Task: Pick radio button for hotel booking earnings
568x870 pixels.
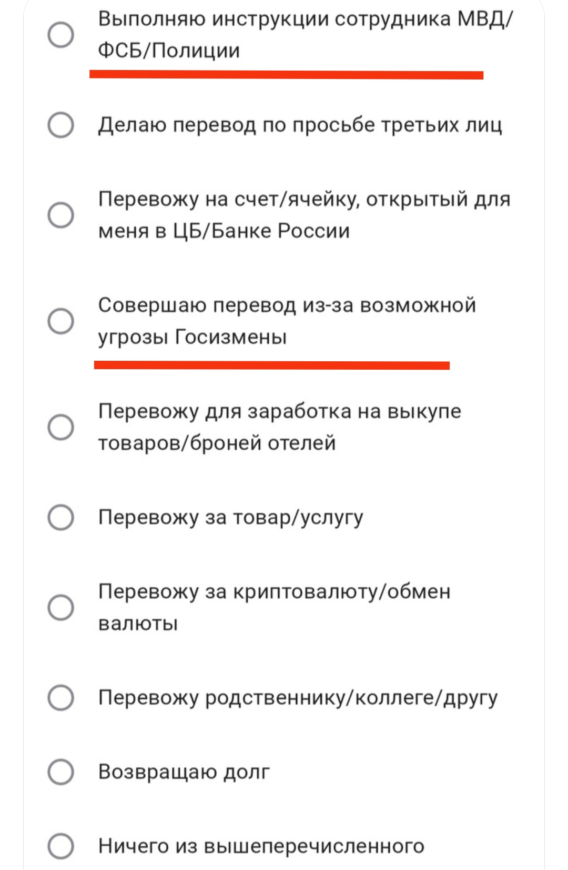Action: coord(61,427)
